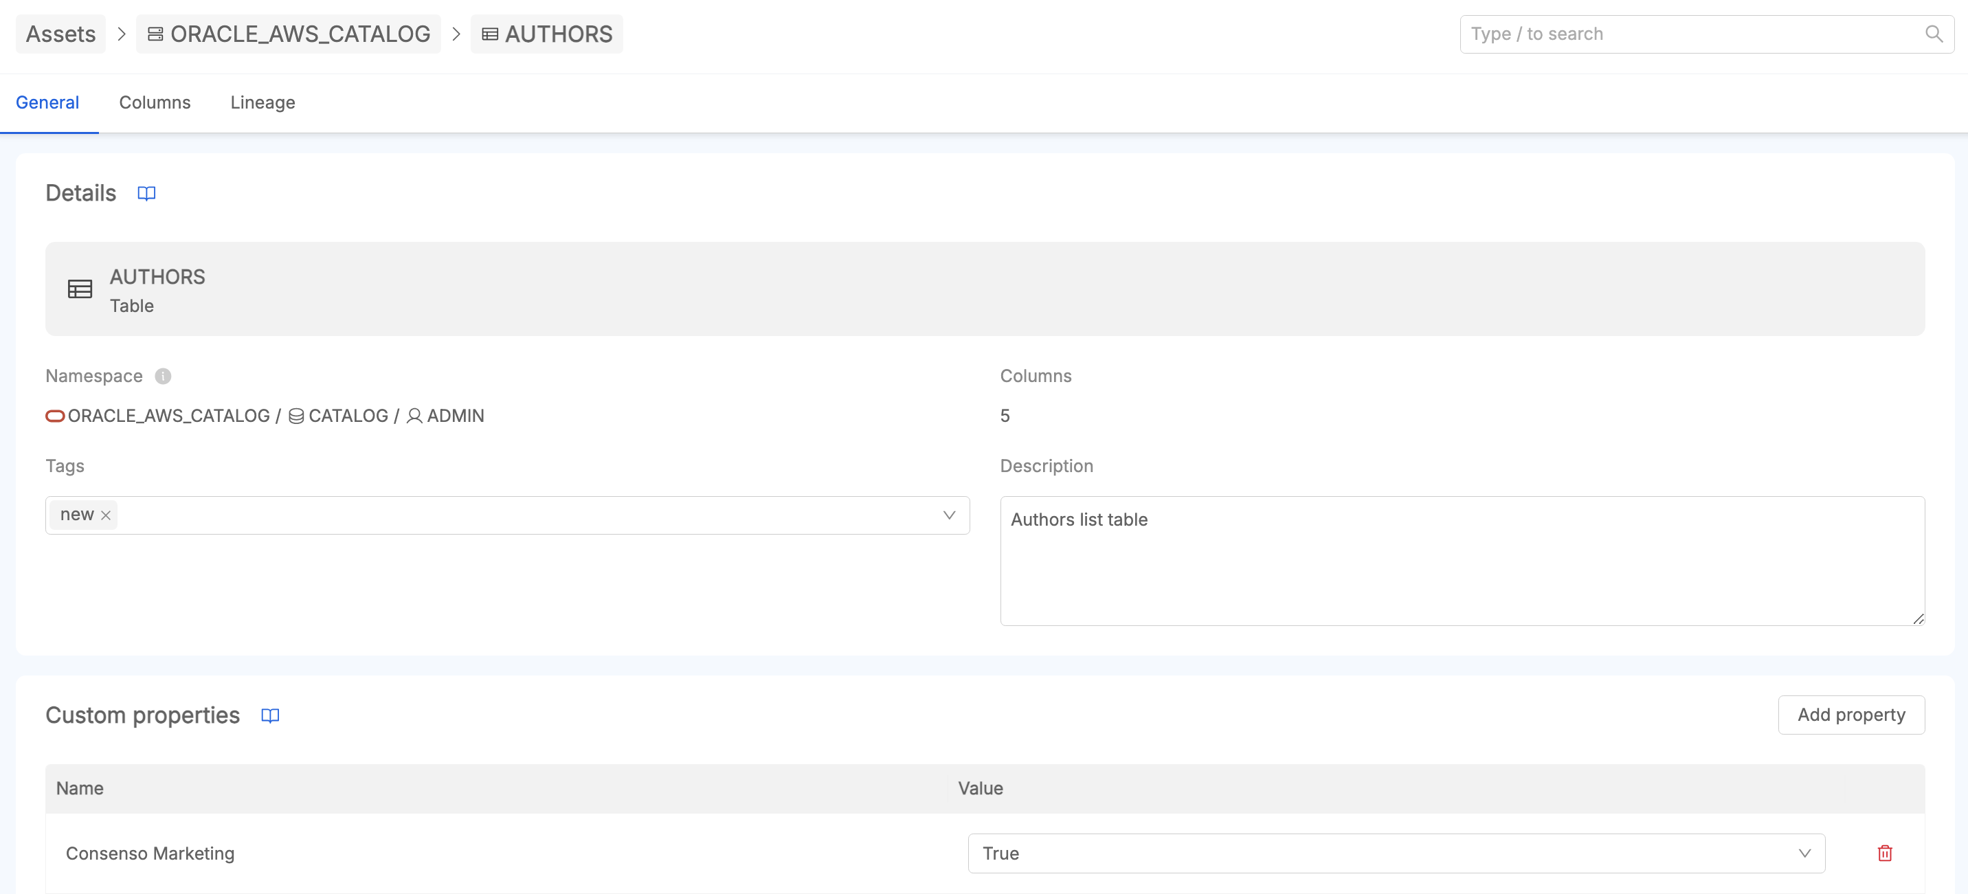This screenshot has width=1968, height=894.
Task: Click the Assets breadcrumb icon
Action: coord(60,34)
